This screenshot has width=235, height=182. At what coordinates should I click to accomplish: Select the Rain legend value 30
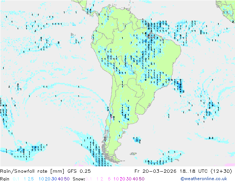click(54, 179)
